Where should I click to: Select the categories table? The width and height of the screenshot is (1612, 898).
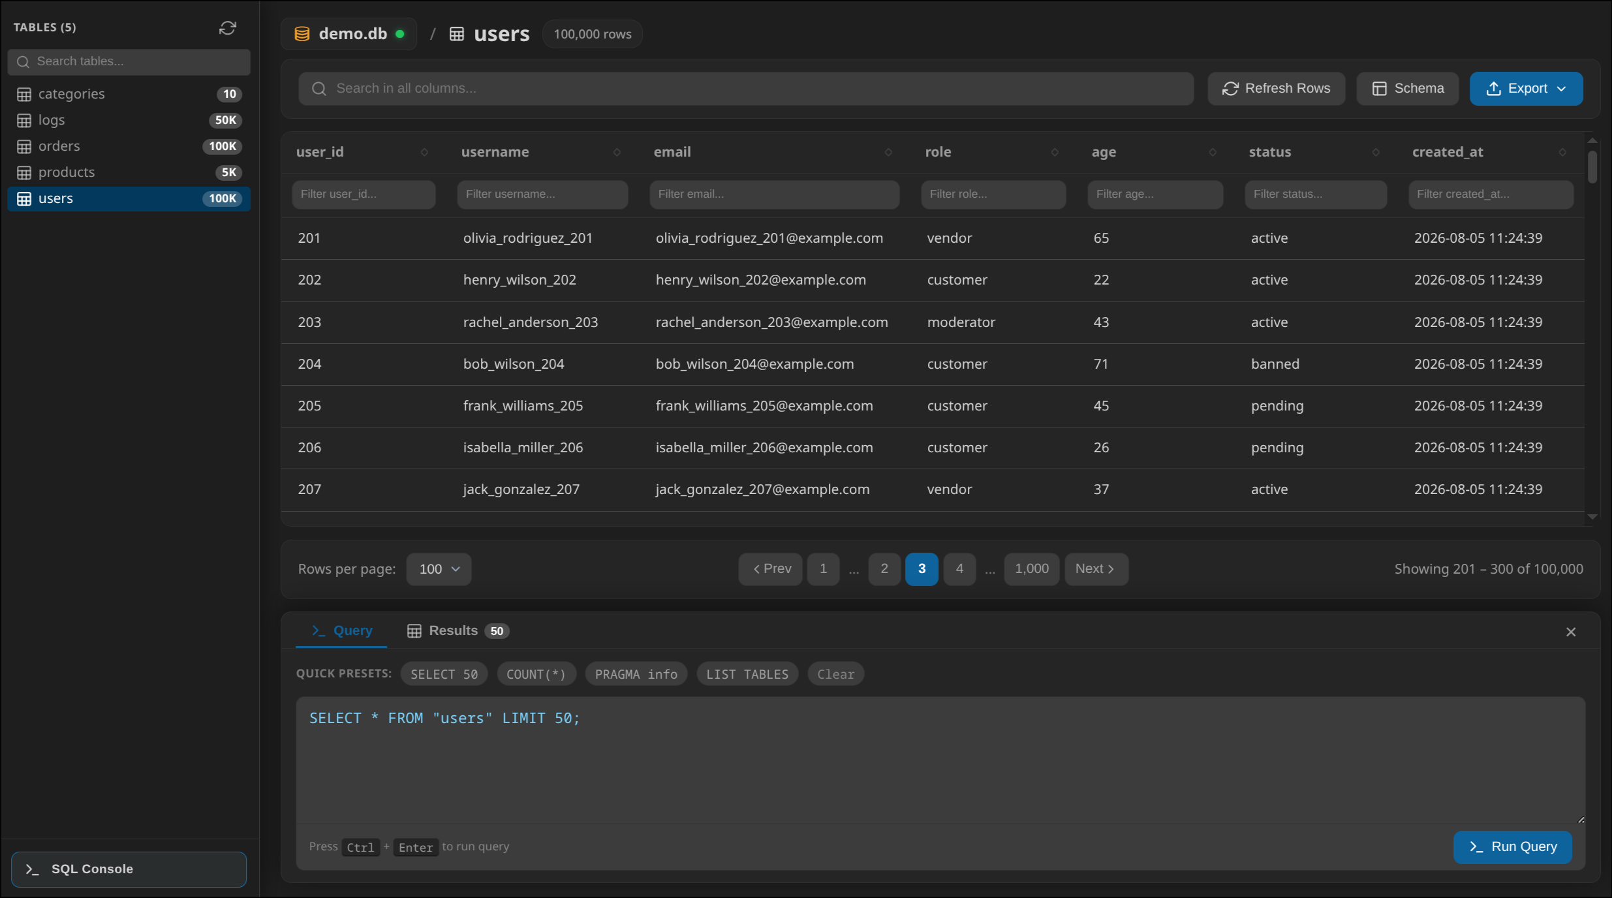[x=129, y=94]
